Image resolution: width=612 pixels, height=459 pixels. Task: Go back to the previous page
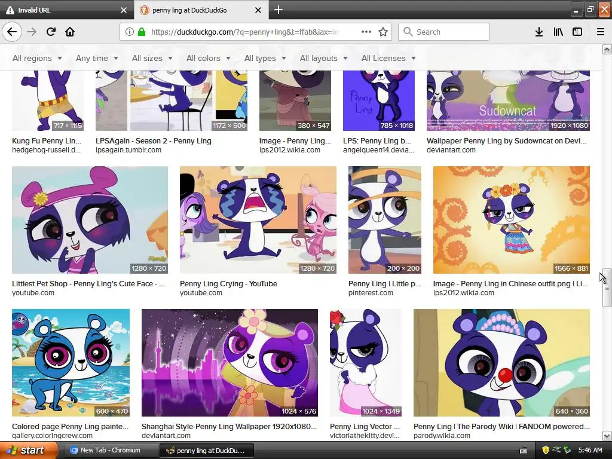coord(12,32)
